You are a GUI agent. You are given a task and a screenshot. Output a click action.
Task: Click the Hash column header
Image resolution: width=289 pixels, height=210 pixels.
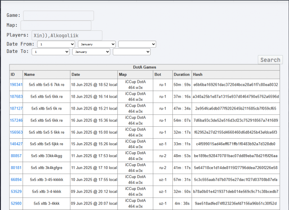[x=236, y=75]
